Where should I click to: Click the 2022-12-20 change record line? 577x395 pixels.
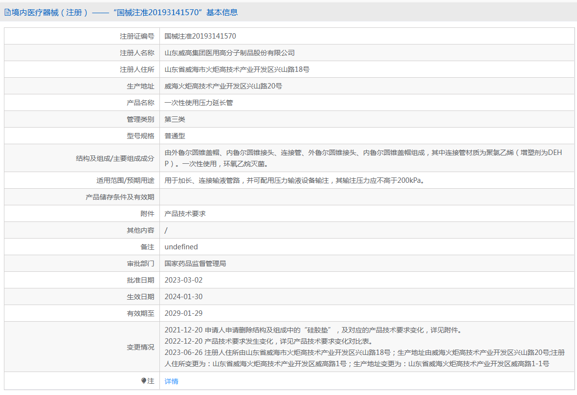[x=269, y=341]
